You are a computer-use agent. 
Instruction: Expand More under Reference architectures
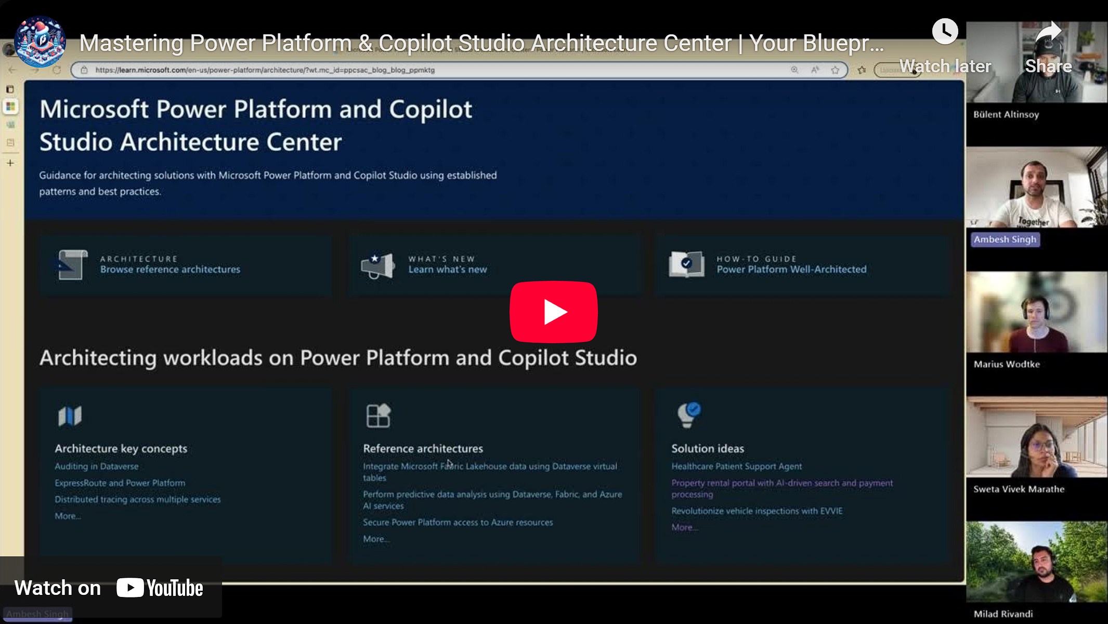[x=375, y=539]
